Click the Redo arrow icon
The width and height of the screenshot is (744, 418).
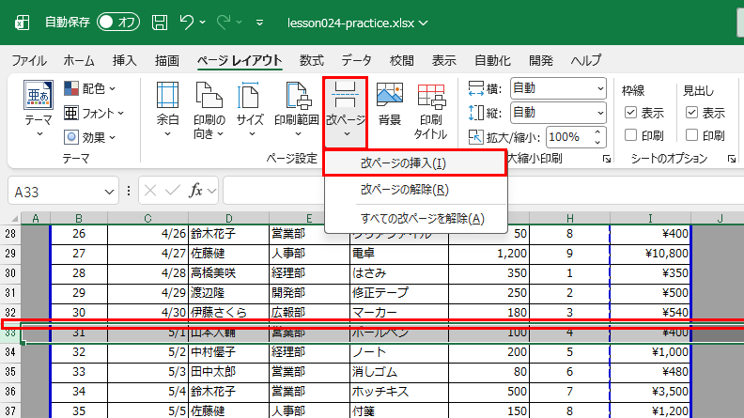tap(223, 22)
